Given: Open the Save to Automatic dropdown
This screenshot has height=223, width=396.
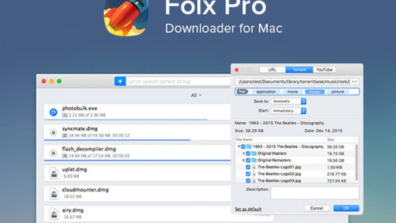Looking at the screenshot, I should [x=289, y=101].
